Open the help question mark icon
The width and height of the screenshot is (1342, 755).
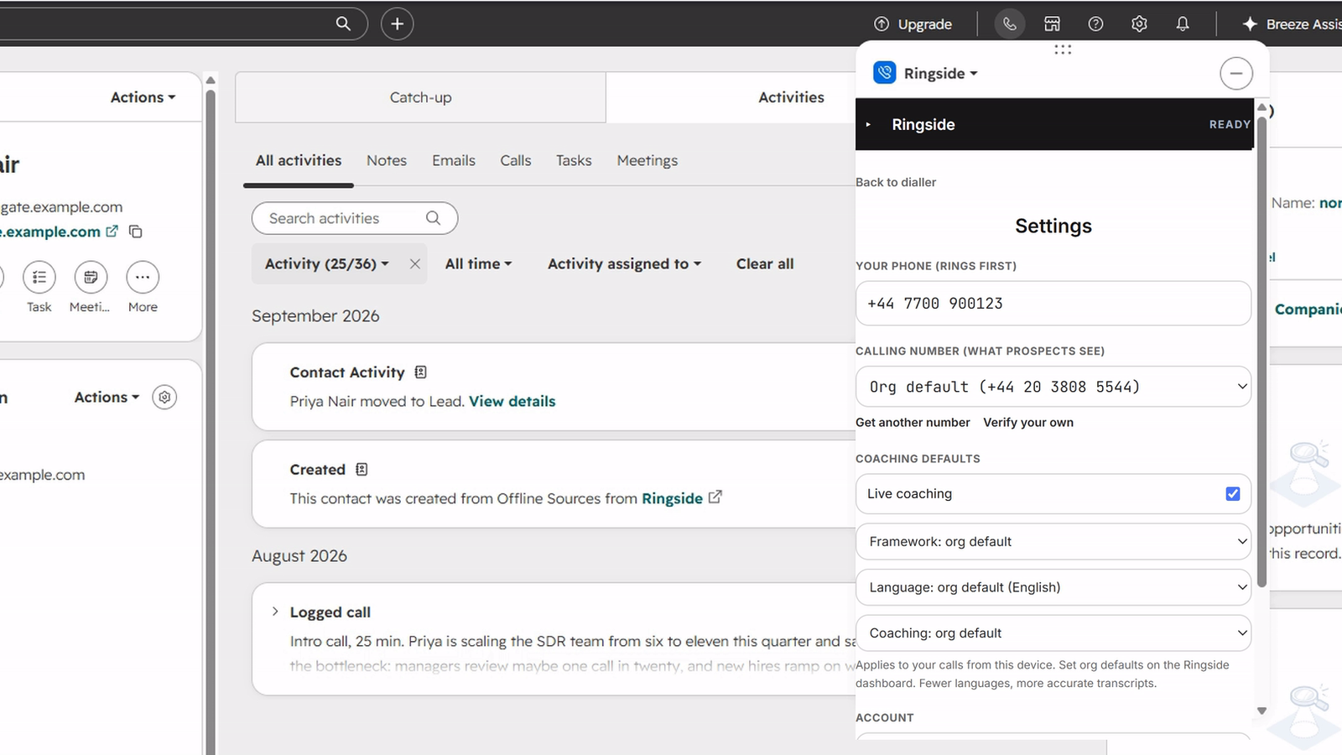[1095, 23]
